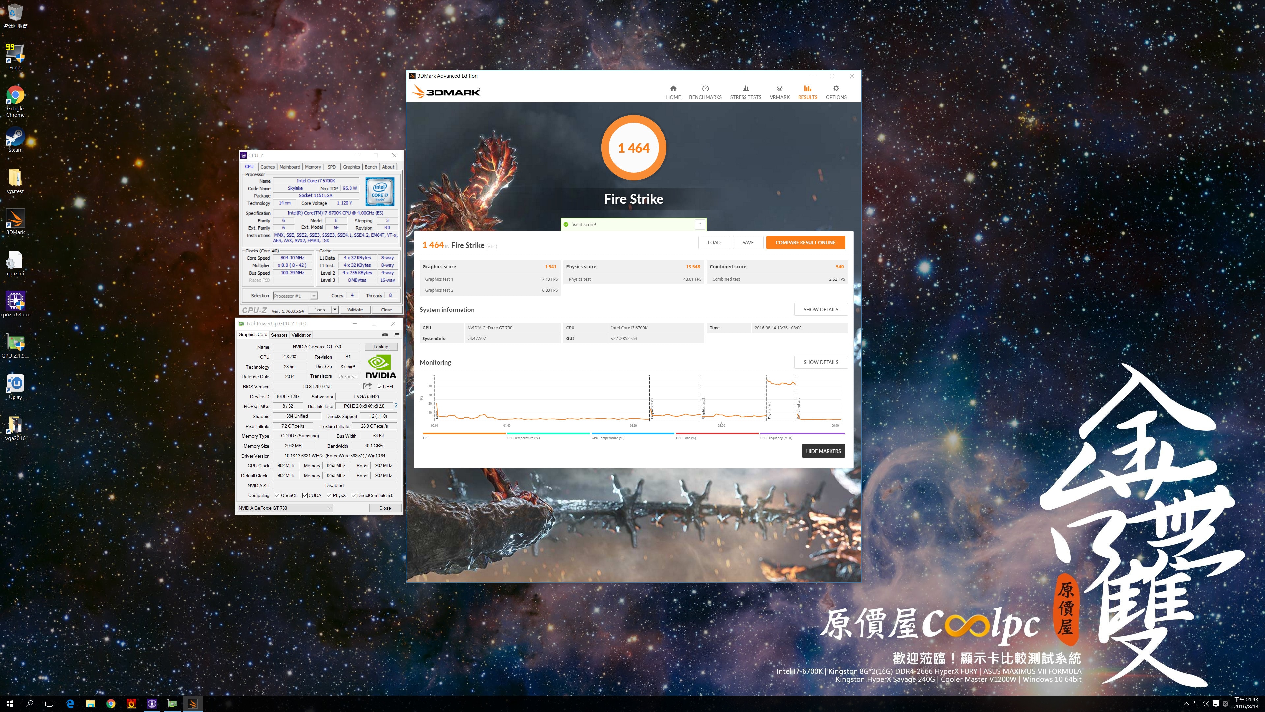This screenshot has height=712, width=1265.
Task: Toggle the PhysX checkbox in GPU-Z
Action: click(329, 495)
